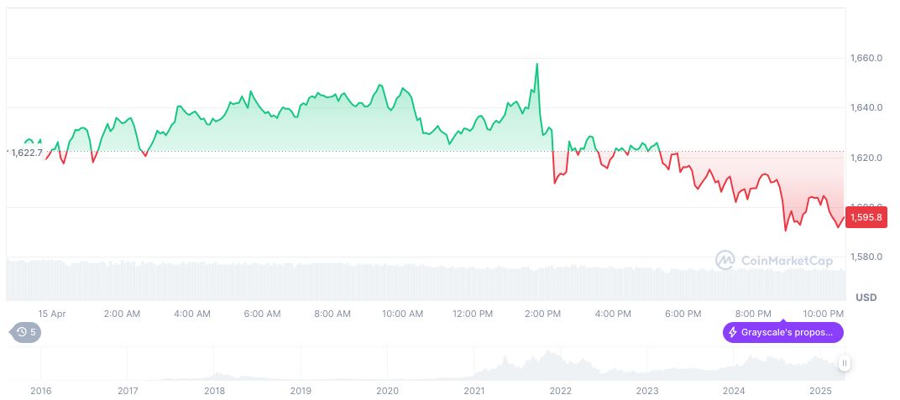Click the 1,660.0 price axis label
The height and width of the screenshot is (400, 900).
pos(866,59)
